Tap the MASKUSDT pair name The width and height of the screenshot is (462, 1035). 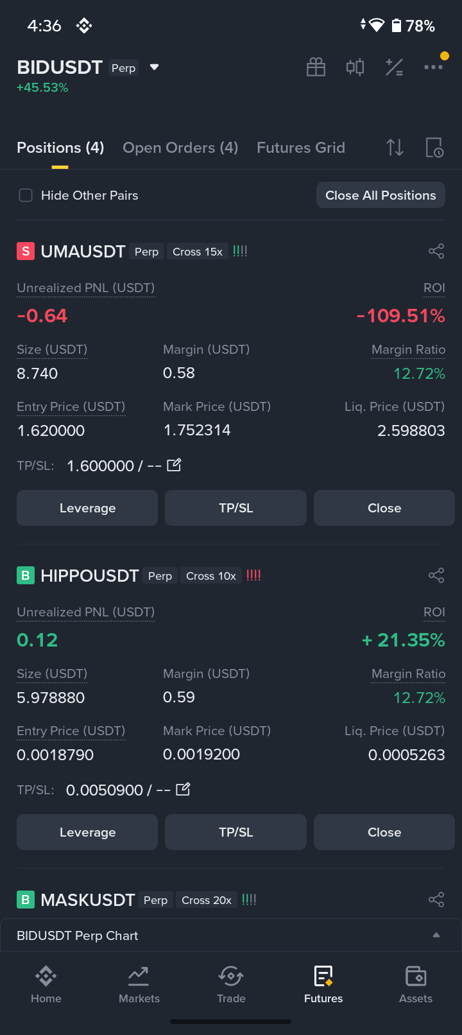88,900
